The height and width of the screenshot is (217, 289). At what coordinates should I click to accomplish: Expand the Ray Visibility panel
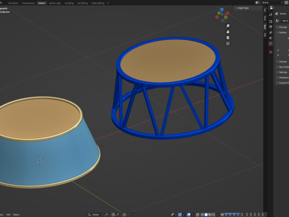click(x=282, y=67)
